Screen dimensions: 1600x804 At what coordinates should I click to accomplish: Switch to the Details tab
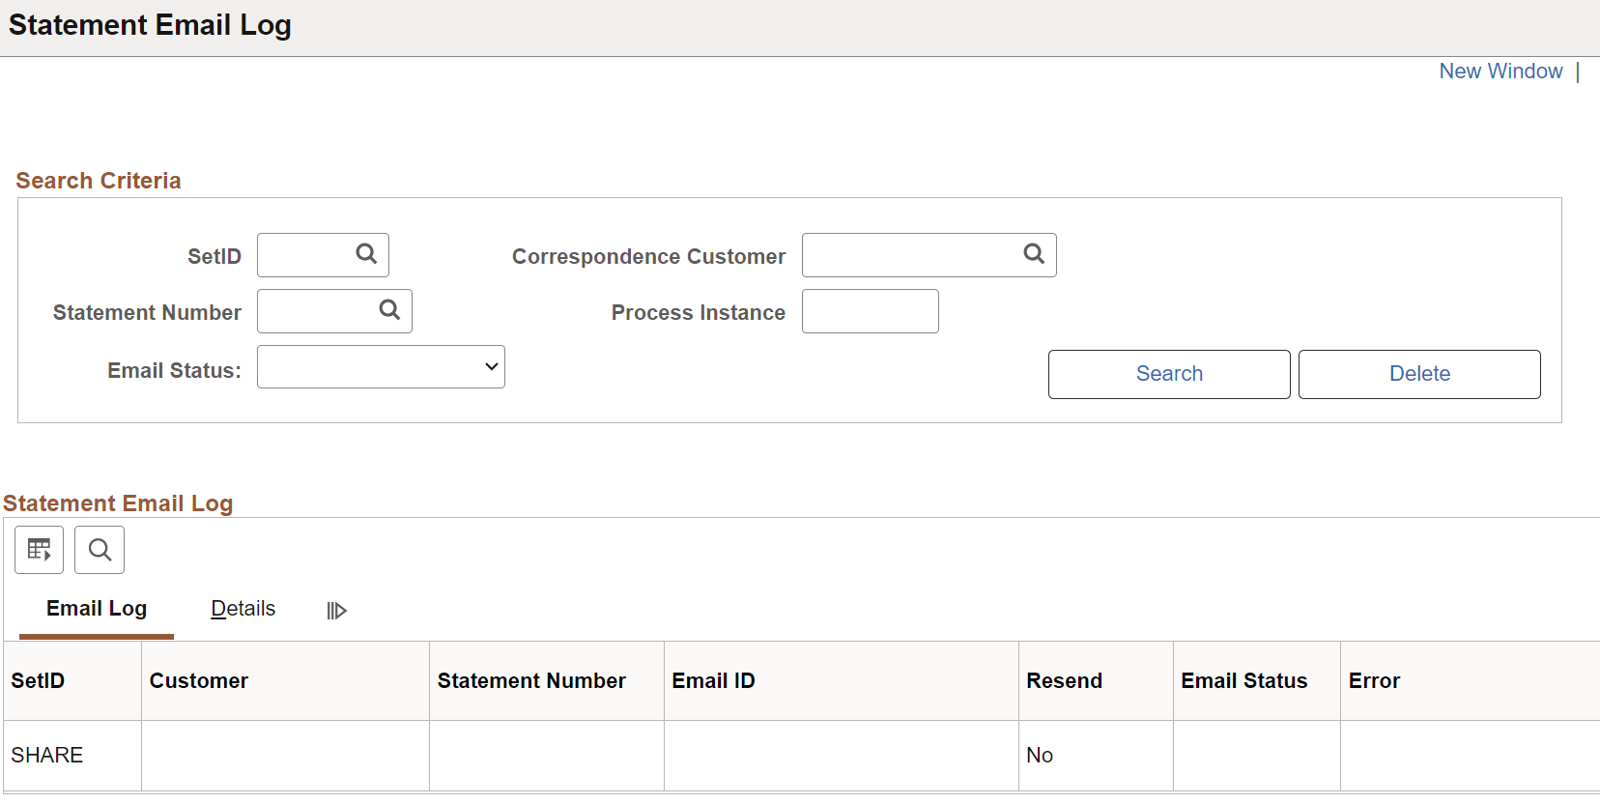pyautogui.click(x=243, y=609)
